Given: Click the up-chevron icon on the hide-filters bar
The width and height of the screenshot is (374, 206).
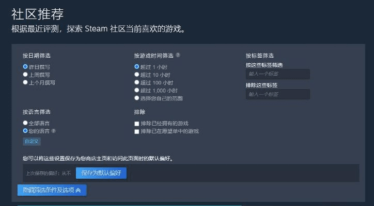Looking at the screenshot, I should click(78, 190).
